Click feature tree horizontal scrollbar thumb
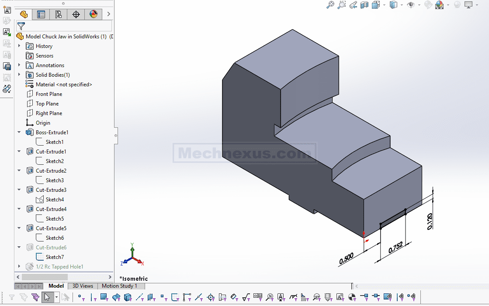 coord(45,277)
